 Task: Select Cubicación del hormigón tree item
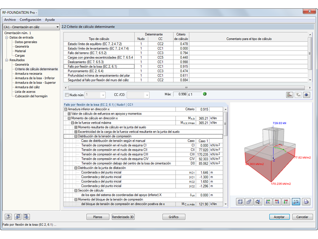click(x=31, y=96)
